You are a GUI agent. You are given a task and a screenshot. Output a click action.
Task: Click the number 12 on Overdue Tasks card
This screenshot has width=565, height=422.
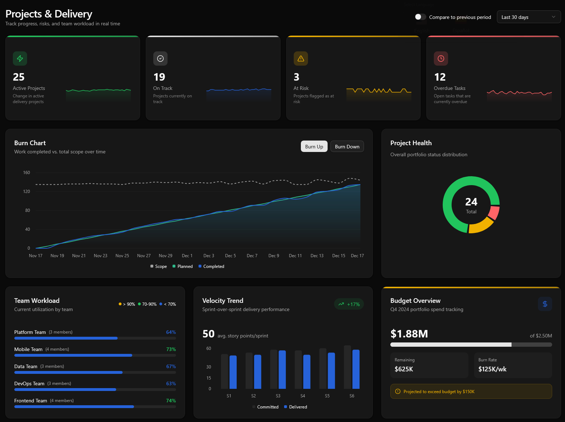point(440,77)
